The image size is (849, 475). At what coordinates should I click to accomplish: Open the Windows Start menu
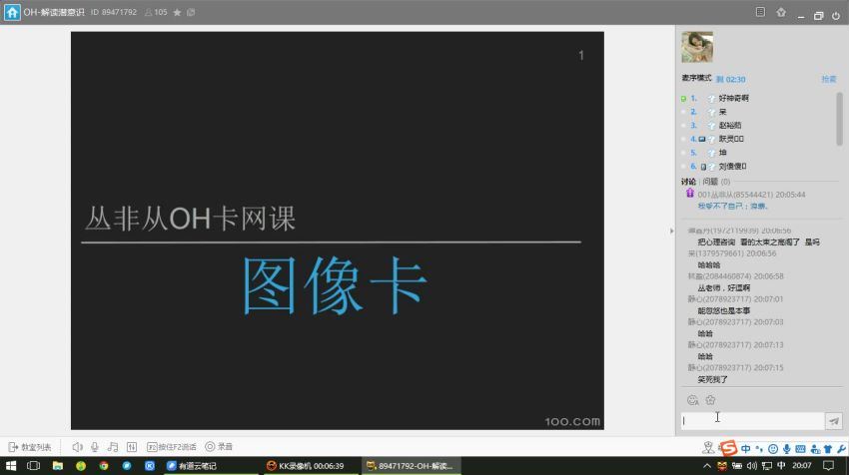click(x=11, y=466)
